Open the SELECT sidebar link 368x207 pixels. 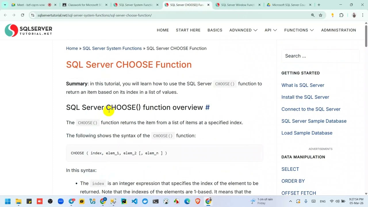coord(290,169)
